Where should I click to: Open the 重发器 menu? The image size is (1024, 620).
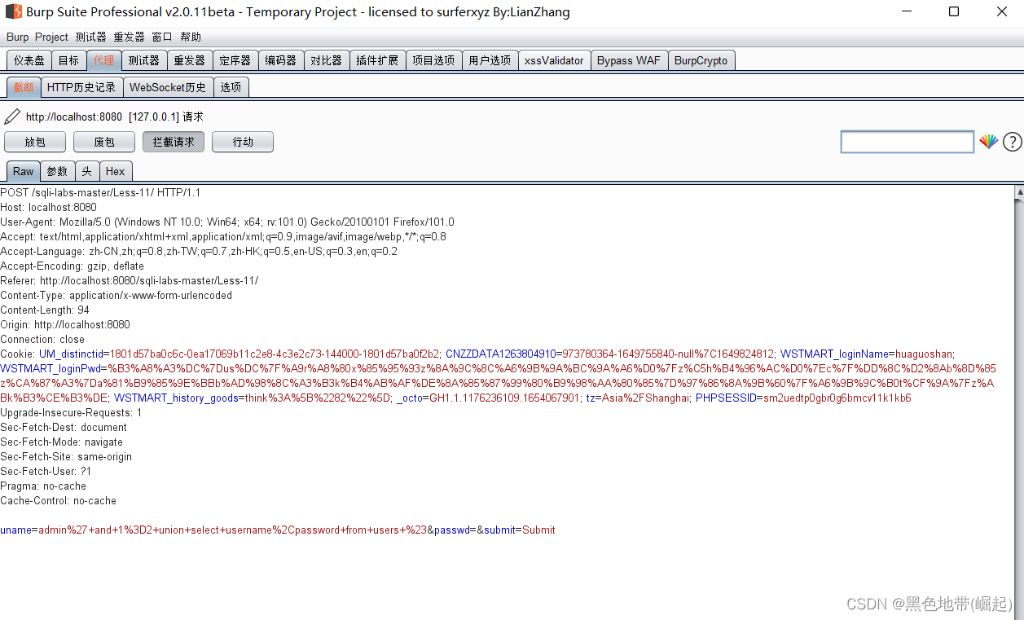(x=129, y=37)
